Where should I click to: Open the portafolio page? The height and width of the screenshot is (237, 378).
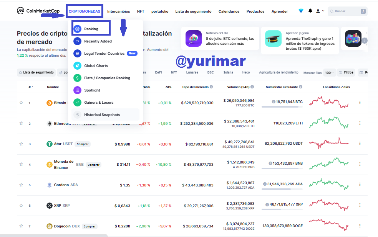pos(159,11)
